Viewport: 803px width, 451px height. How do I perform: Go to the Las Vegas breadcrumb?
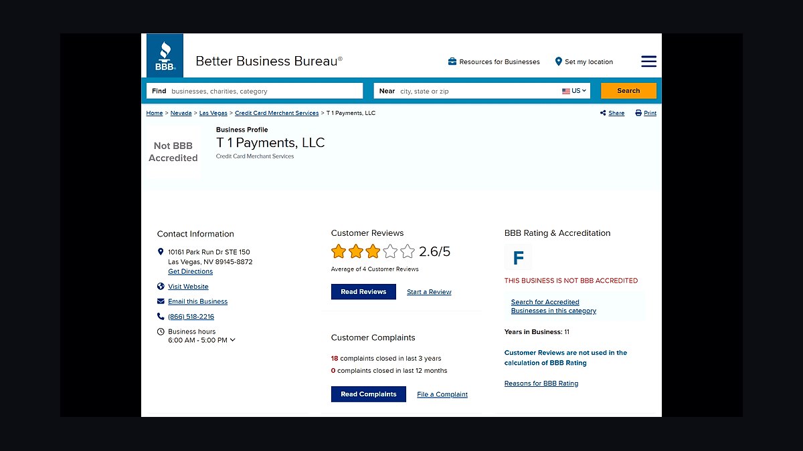(213, 113)
